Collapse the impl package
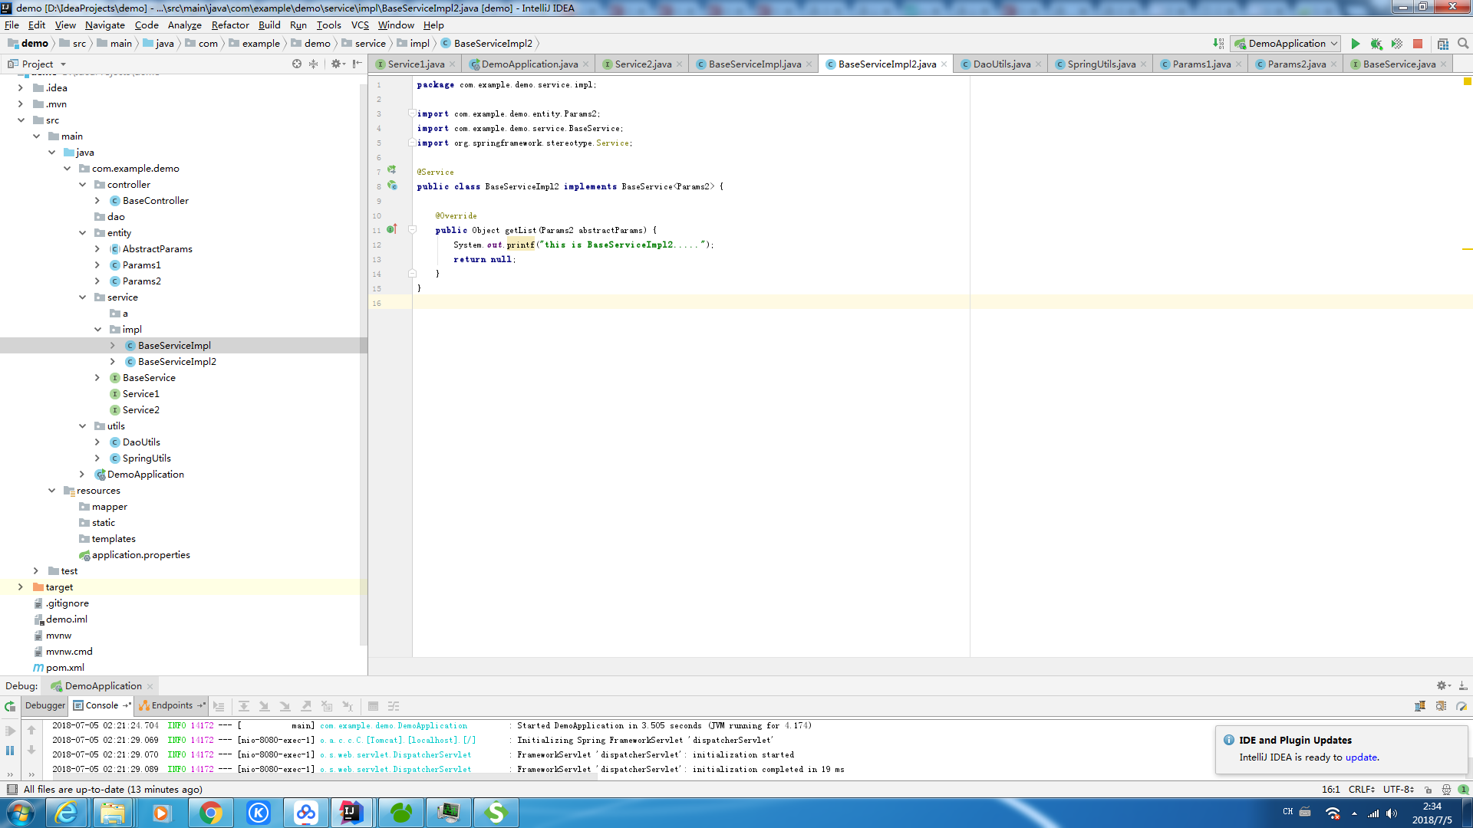 pos(97,329)
